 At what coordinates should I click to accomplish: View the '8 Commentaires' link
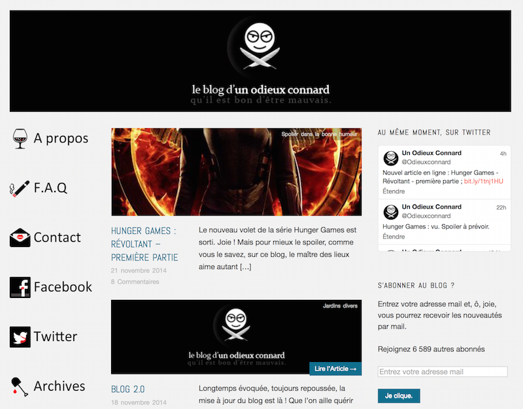tap(135, 282)
